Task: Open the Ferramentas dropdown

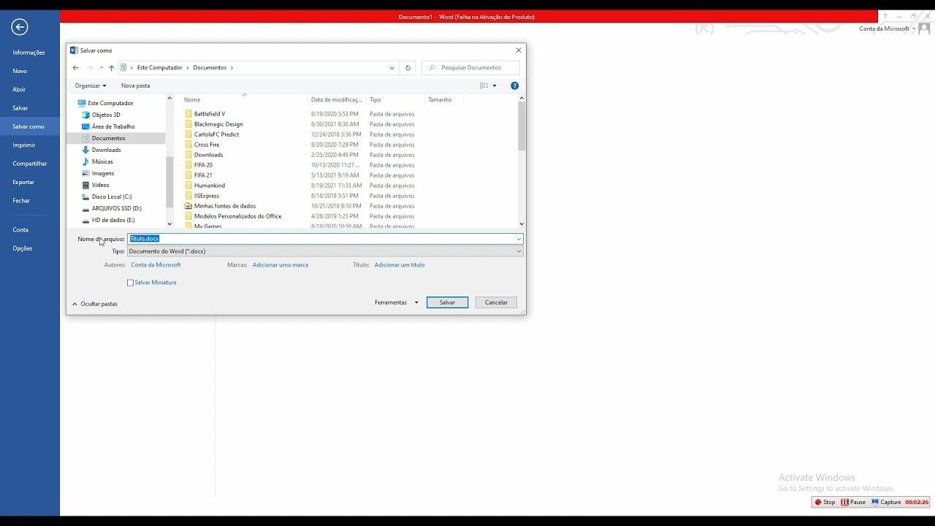Action: 397,302
